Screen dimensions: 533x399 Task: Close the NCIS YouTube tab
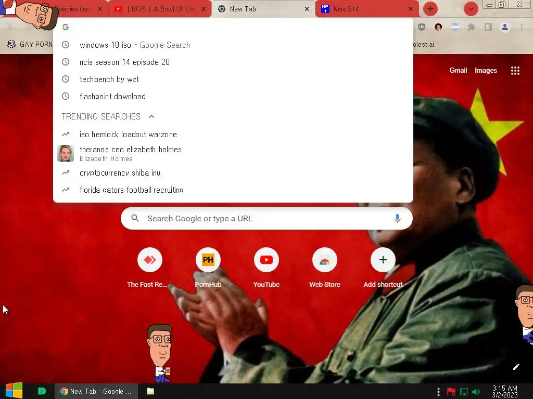pyautogui.click(x=204, y=9)
